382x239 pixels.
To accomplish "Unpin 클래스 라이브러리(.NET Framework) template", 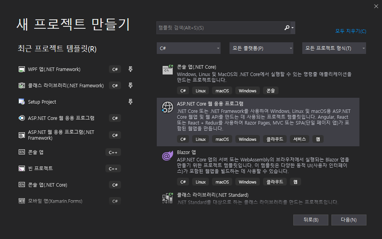I will coord(131,85).
